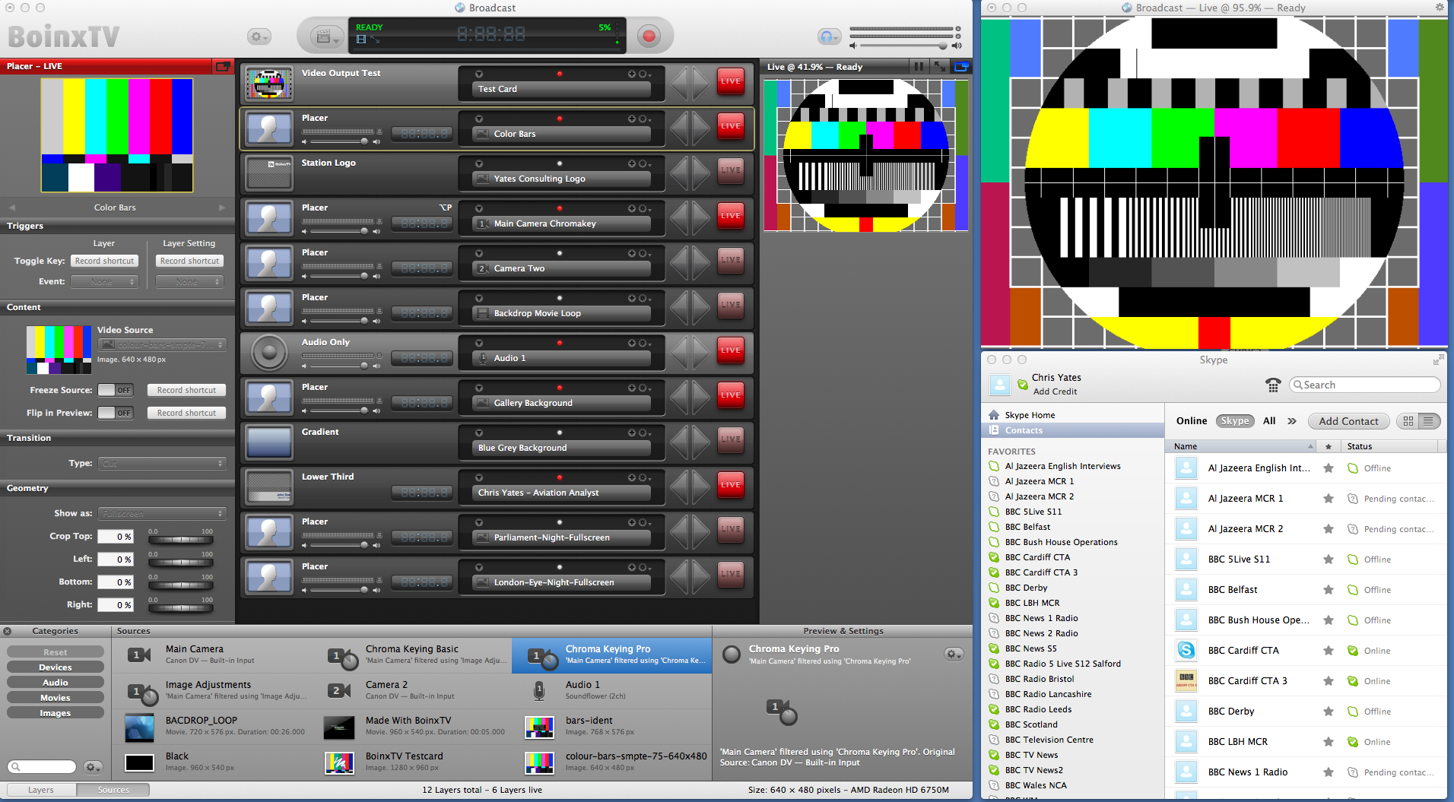Viewport: 1454px width, 802px height.
Task: Switch Flip in Preview toggle on
Action: tap(116, 413)
